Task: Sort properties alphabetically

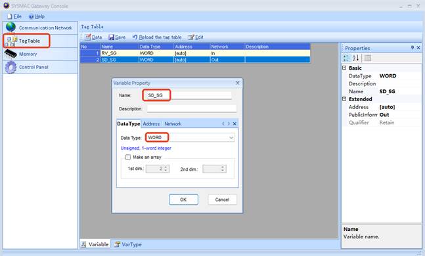Action: coord(355,58)
